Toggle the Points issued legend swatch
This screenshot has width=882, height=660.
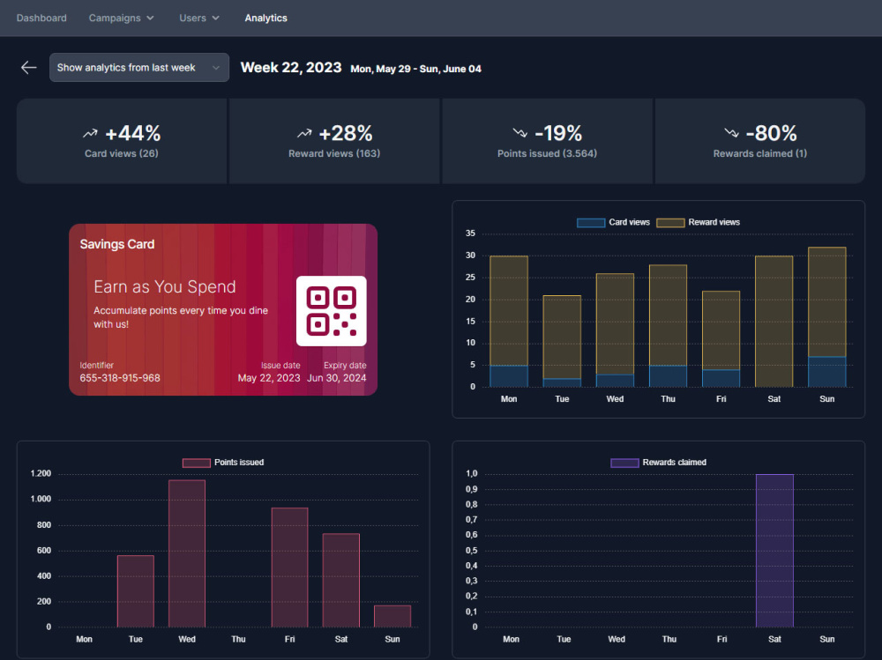click(197, 463)
